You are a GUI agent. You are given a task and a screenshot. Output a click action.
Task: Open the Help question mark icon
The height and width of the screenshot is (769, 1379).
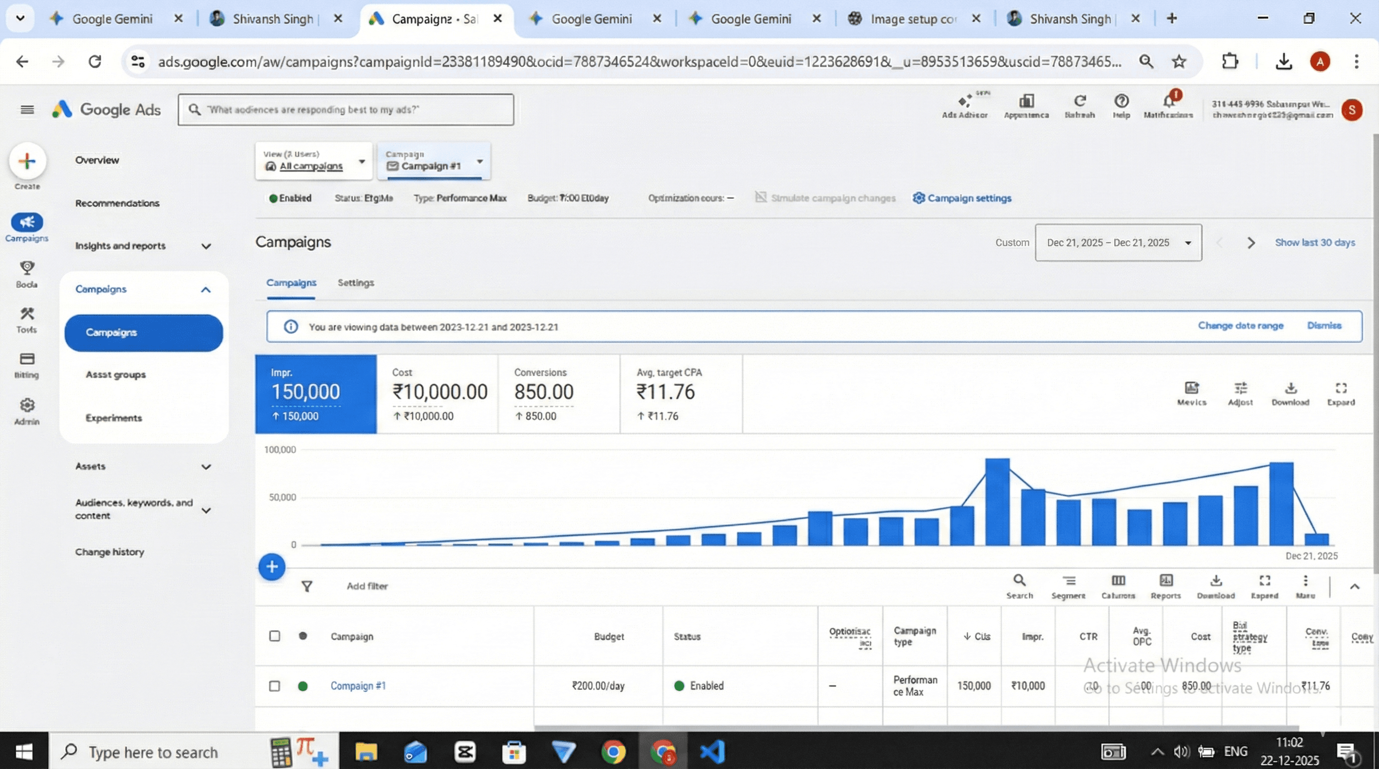(x=1121, y=101)
